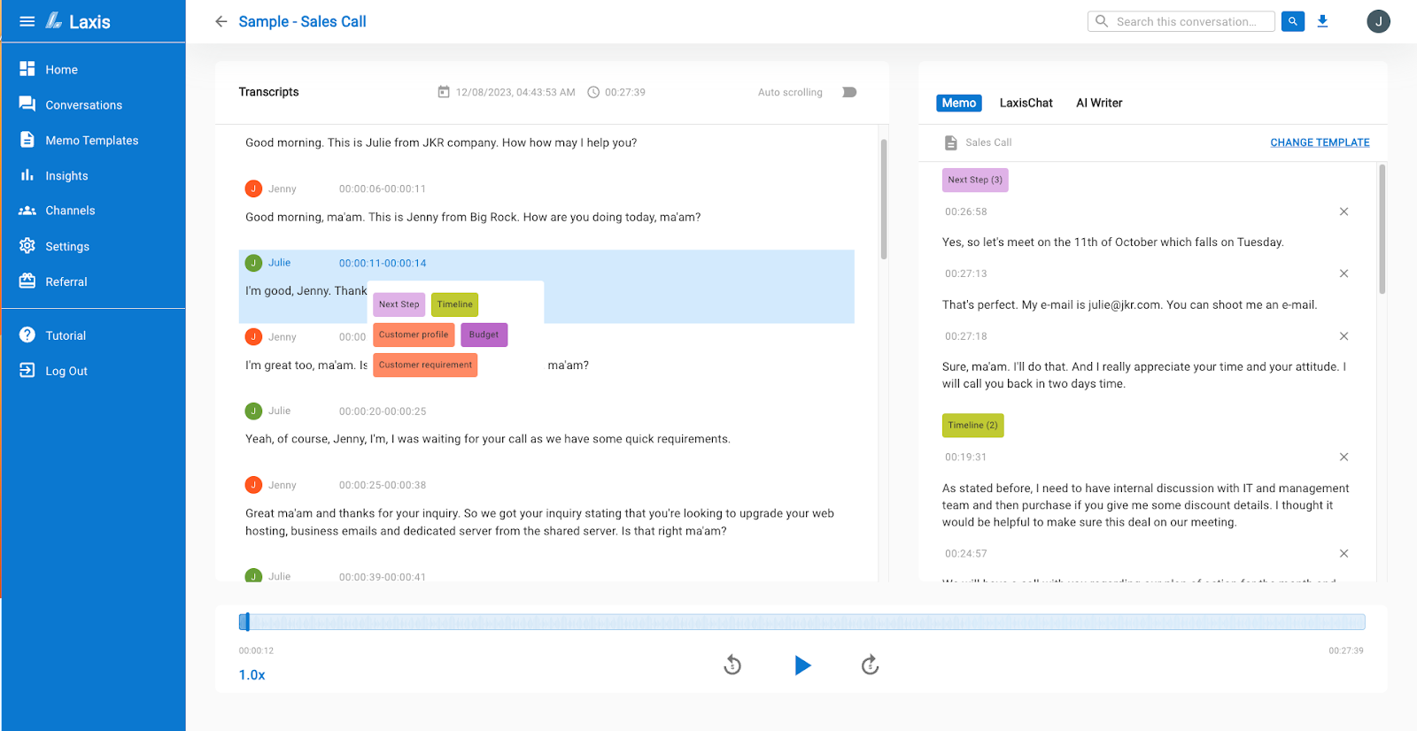Change the 1.0x playback speed

coord(252,674)
